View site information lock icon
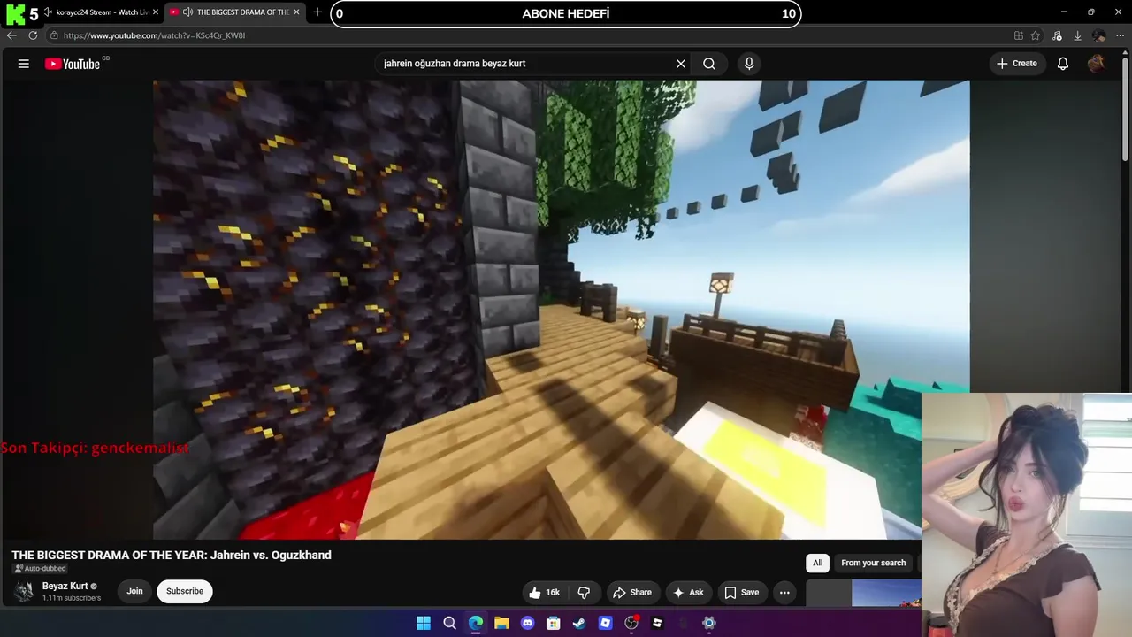This screenshot has width=1132, height=637. 54,35
